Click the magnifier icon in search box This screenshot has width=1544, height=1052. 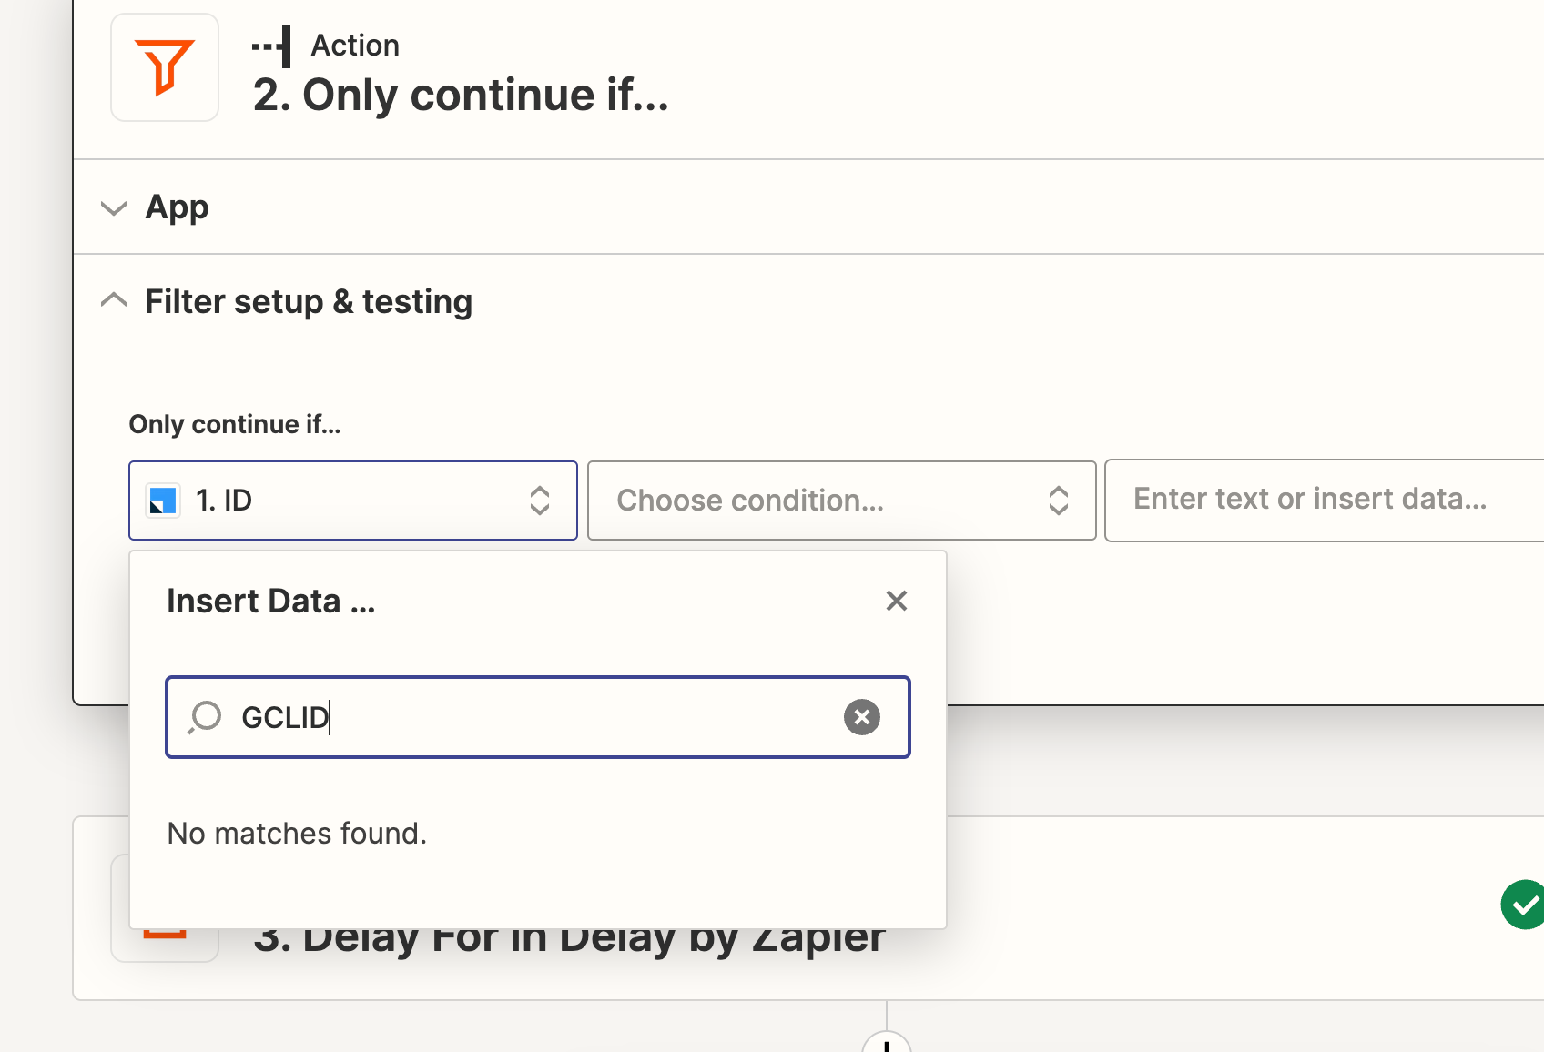coord(205,717)
